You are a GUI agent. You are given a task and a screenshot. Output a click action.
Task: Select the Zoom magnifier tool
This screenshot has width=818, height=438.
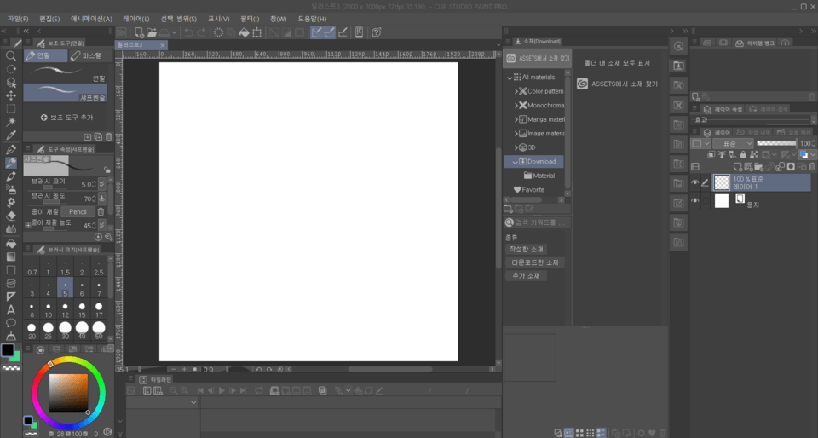(10, 55)
